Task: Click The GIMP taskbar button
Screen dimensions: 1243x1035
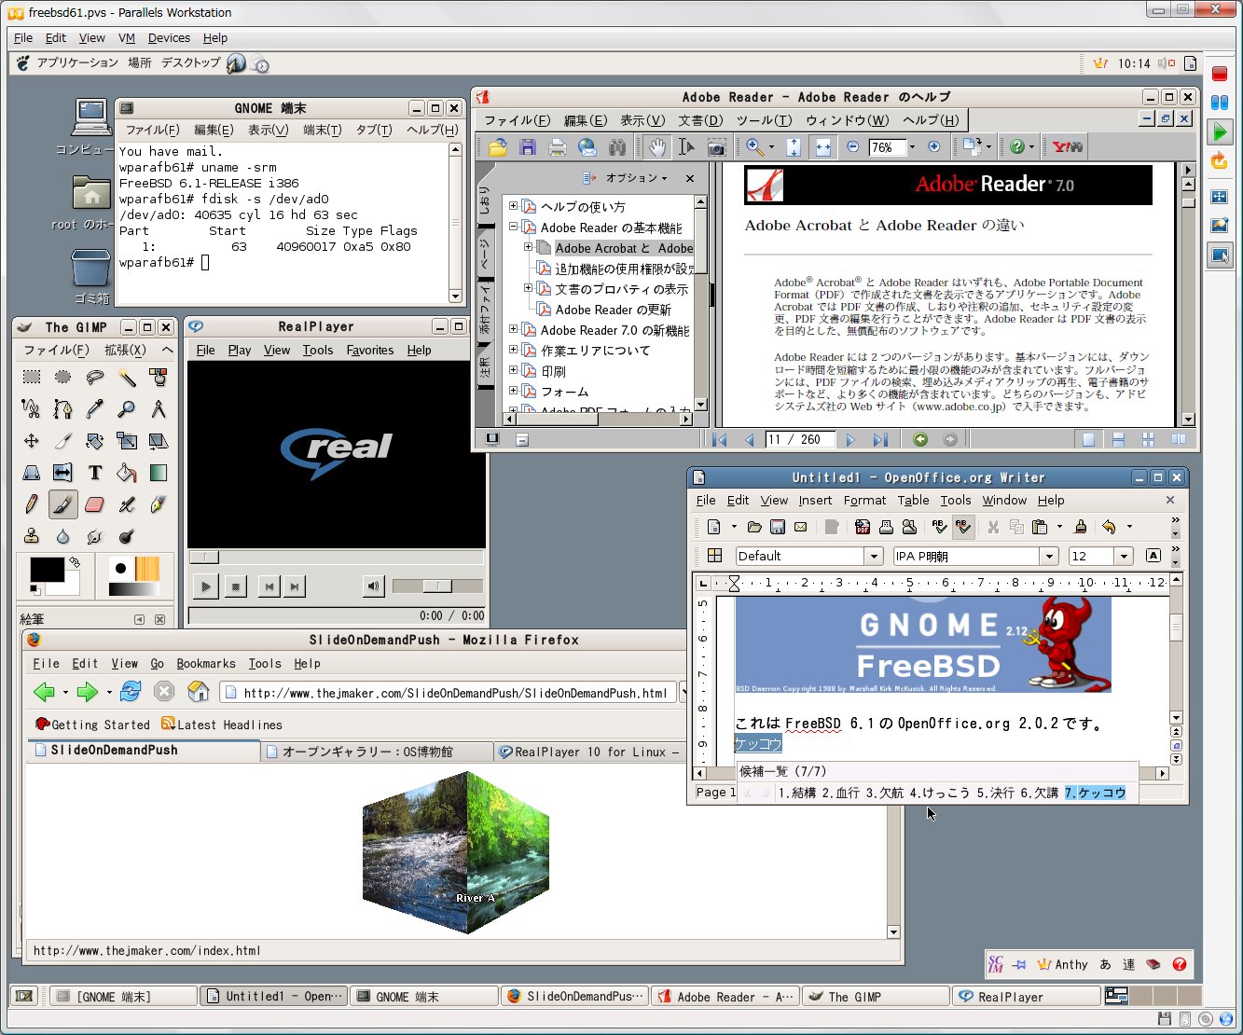Action: [x=875, y=997]
